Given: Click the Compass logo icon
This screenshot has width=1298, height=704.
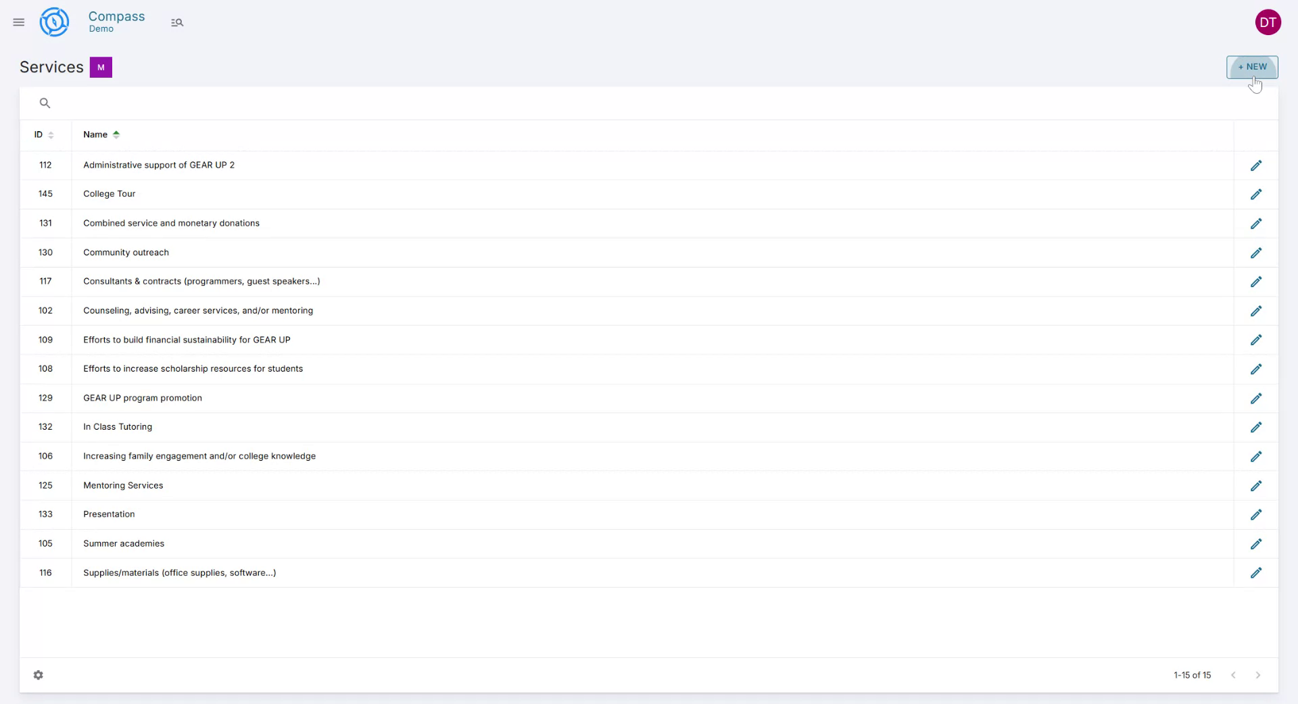Looking at the screenshot, I should 54,22.
